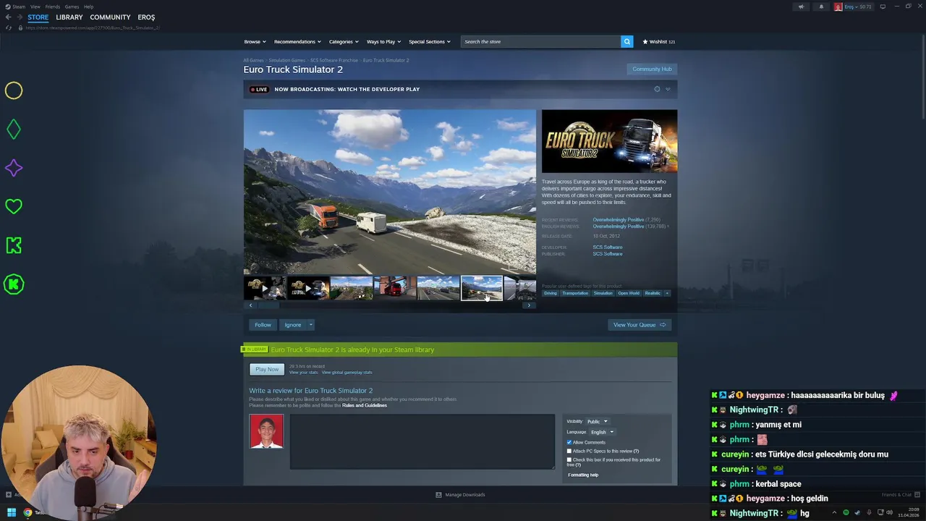Open SCS Software developer link
The height and width of the screenshot is (521, 926).
(x=608, y=247)
